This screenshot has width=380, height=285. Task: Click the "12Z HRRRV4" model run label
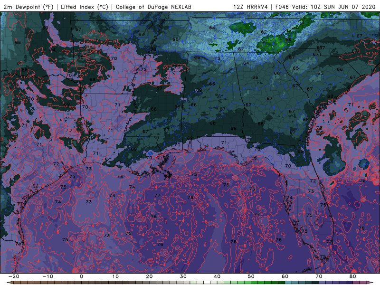251,7
